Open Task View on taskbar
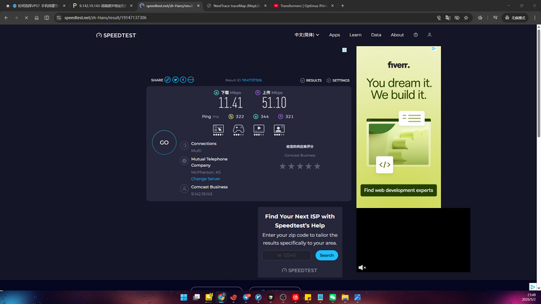Image resolution: width=541 pixels, height=304 pixels. click(x=196, y=297)
